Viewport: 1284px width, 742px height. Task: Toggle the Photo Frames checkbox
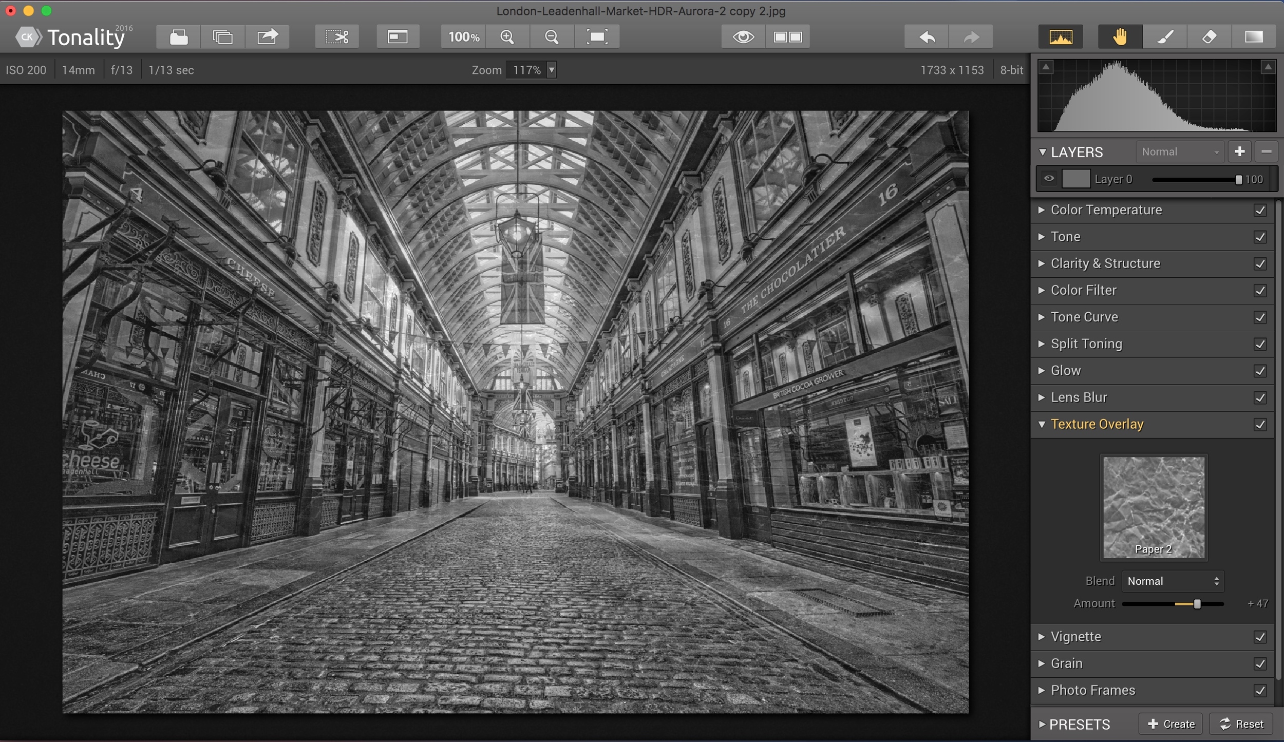(x=1260, y=691)
